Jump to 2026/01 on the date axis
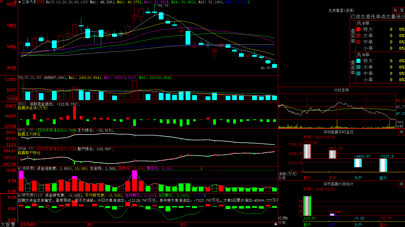 point(29,224)
